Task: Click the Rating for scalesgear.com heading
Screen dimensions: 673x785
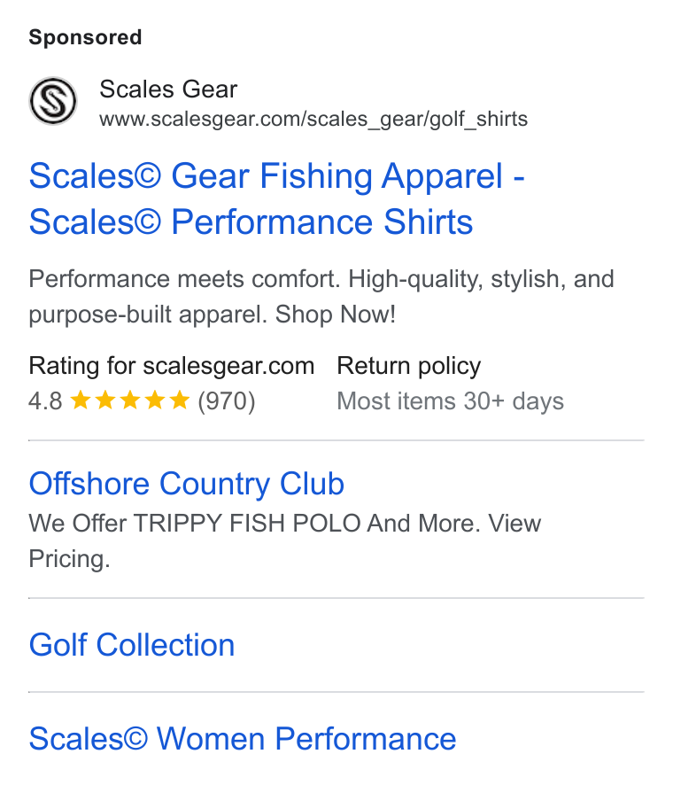Action: tap(172, 366)
